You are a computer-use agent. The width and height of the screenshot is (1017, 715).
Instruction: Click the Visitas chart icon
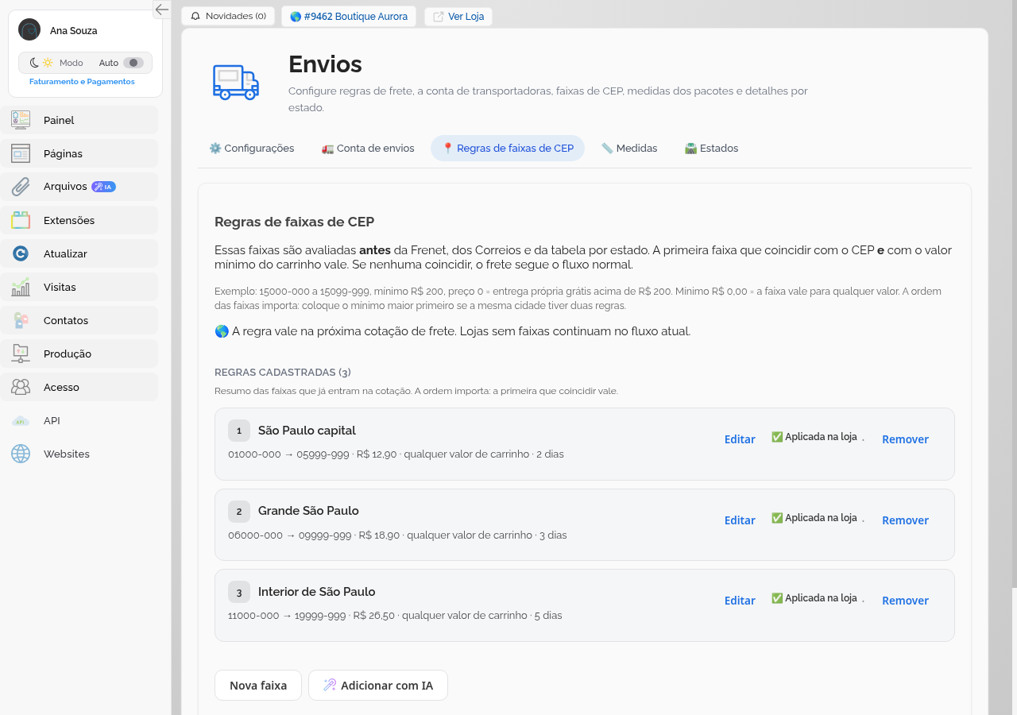click(x=21, y=287)
